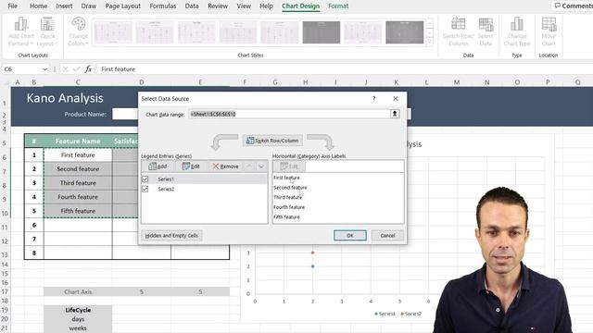Click the greyed-out Edit axis labels button
The image size is (593, 333).
pos(289,166)
